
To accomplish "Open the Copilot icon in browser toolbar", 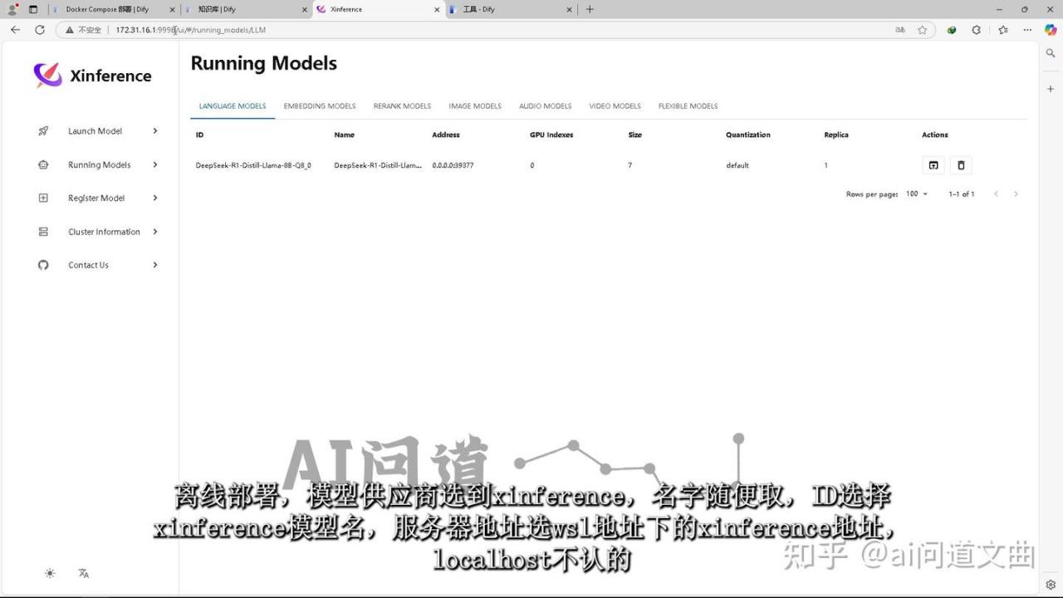I will click(1051, 30).
